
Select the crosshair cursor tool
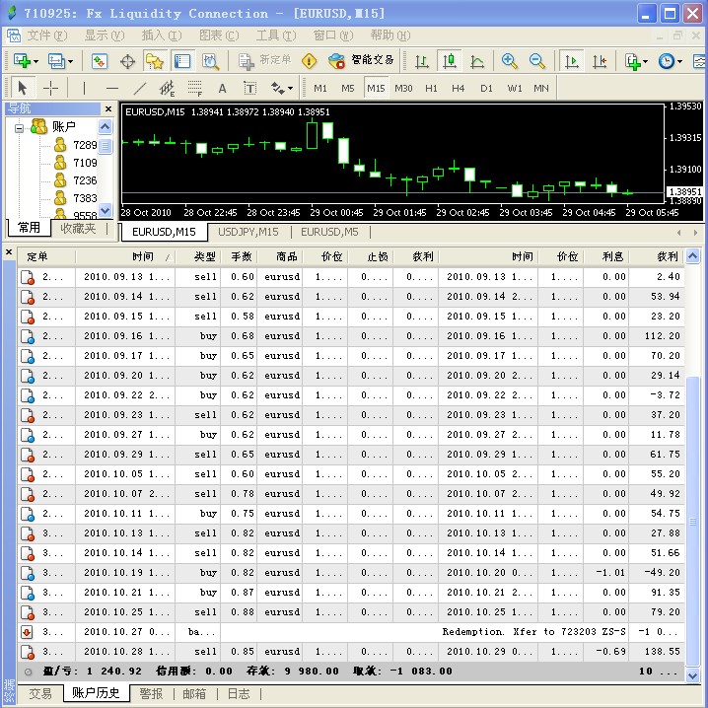[x=51, y=88]
